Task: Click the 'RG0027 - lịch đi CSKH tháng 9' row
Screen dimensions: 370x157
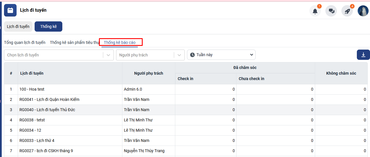Action: pos(46,151)
